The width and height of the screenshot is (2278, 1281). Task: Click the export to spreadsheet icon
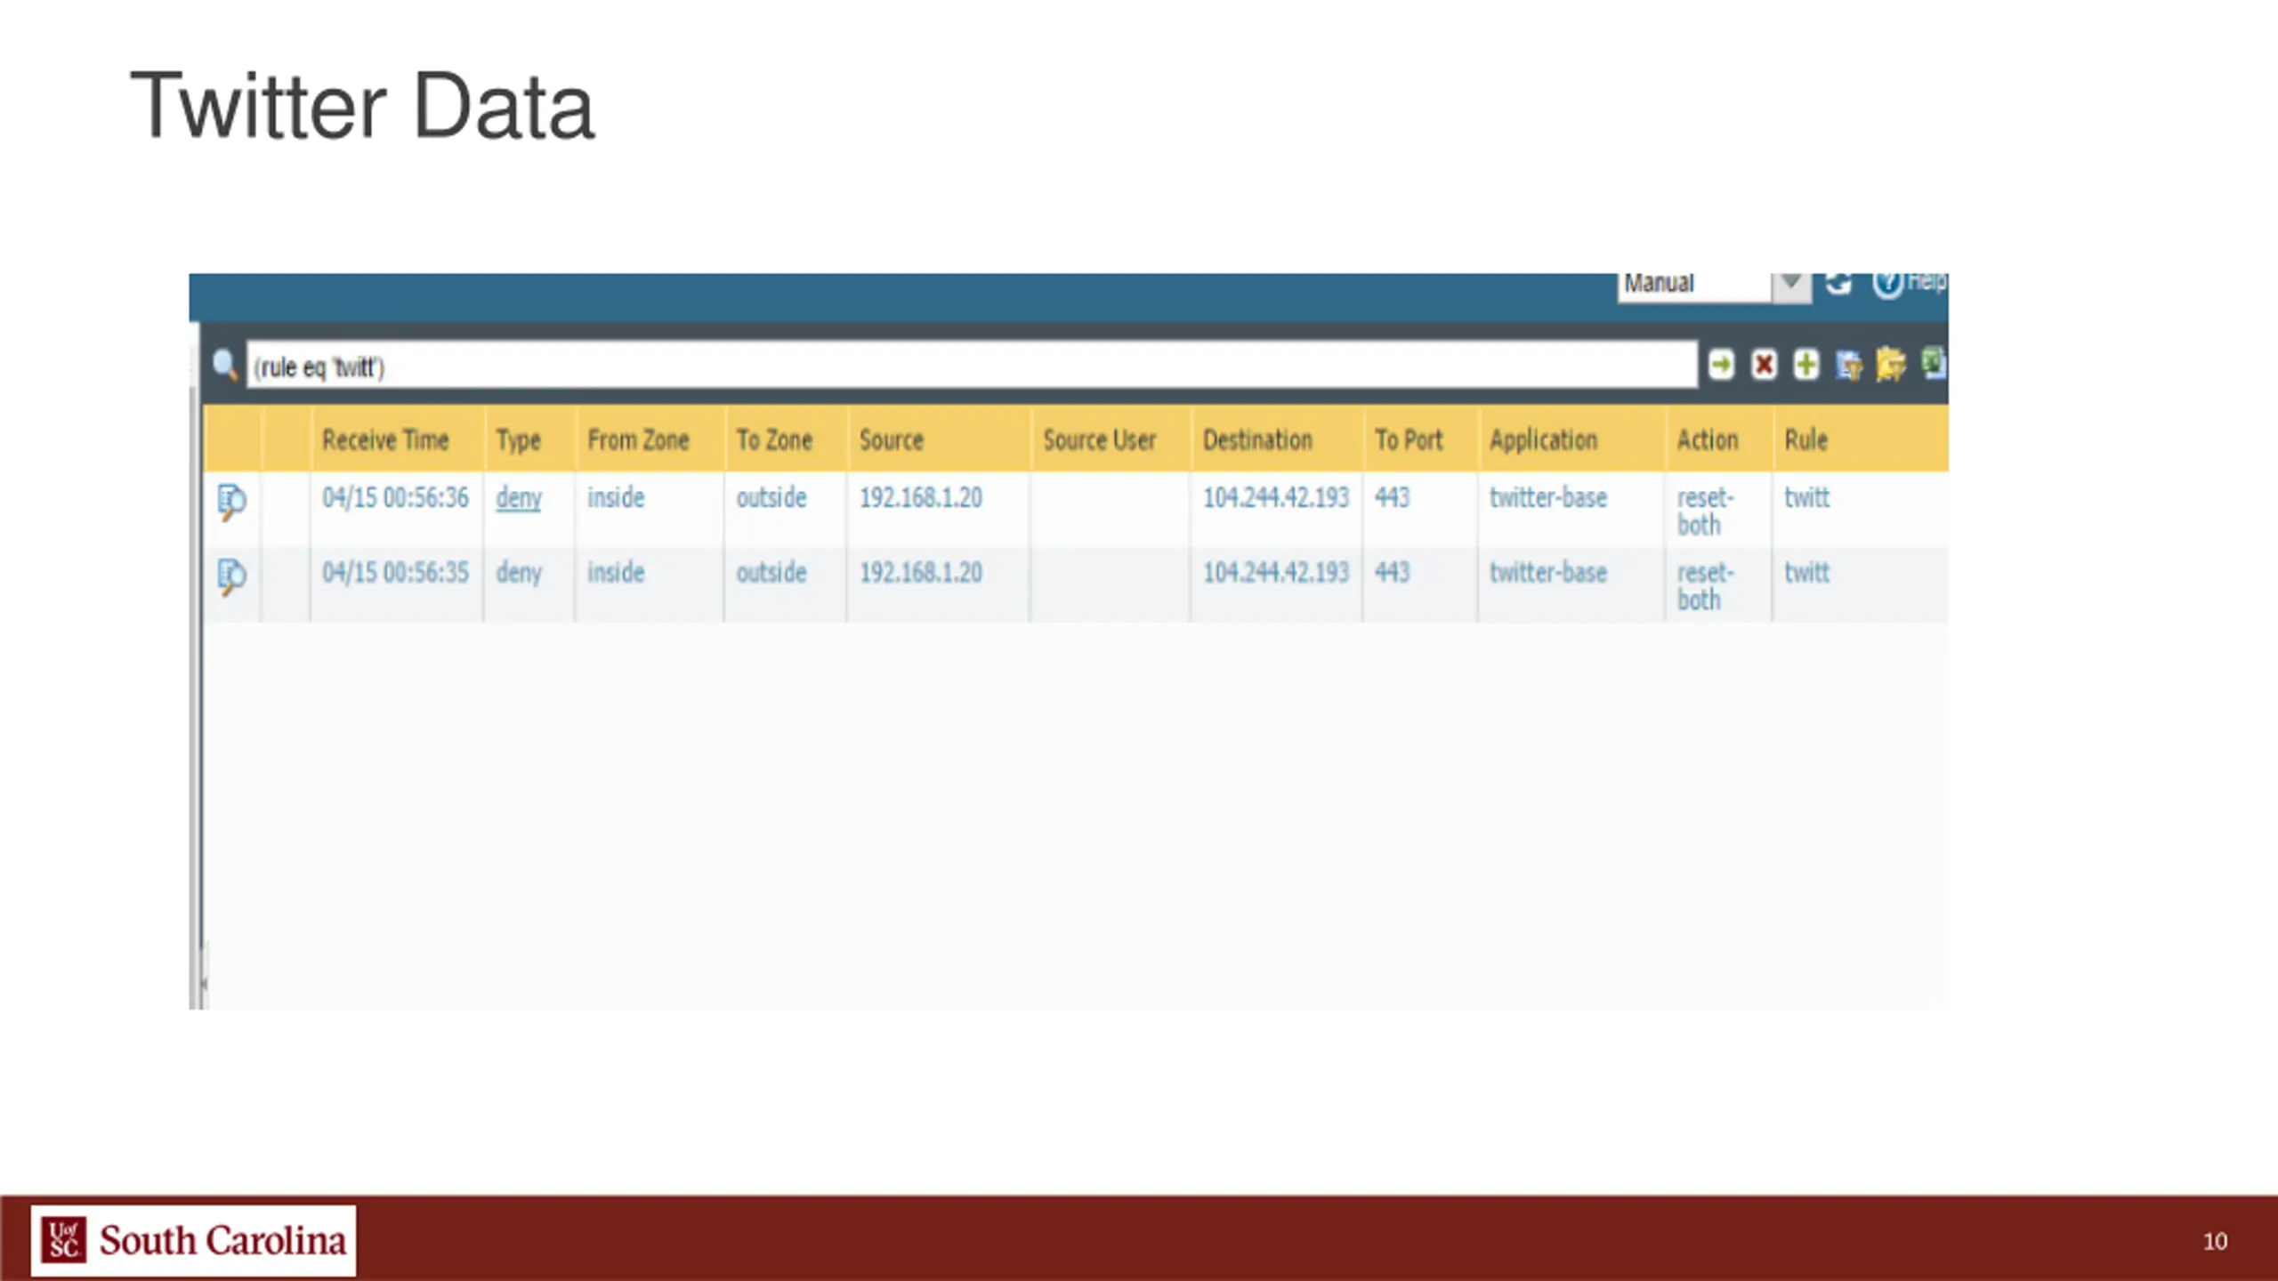[1934, 363]
